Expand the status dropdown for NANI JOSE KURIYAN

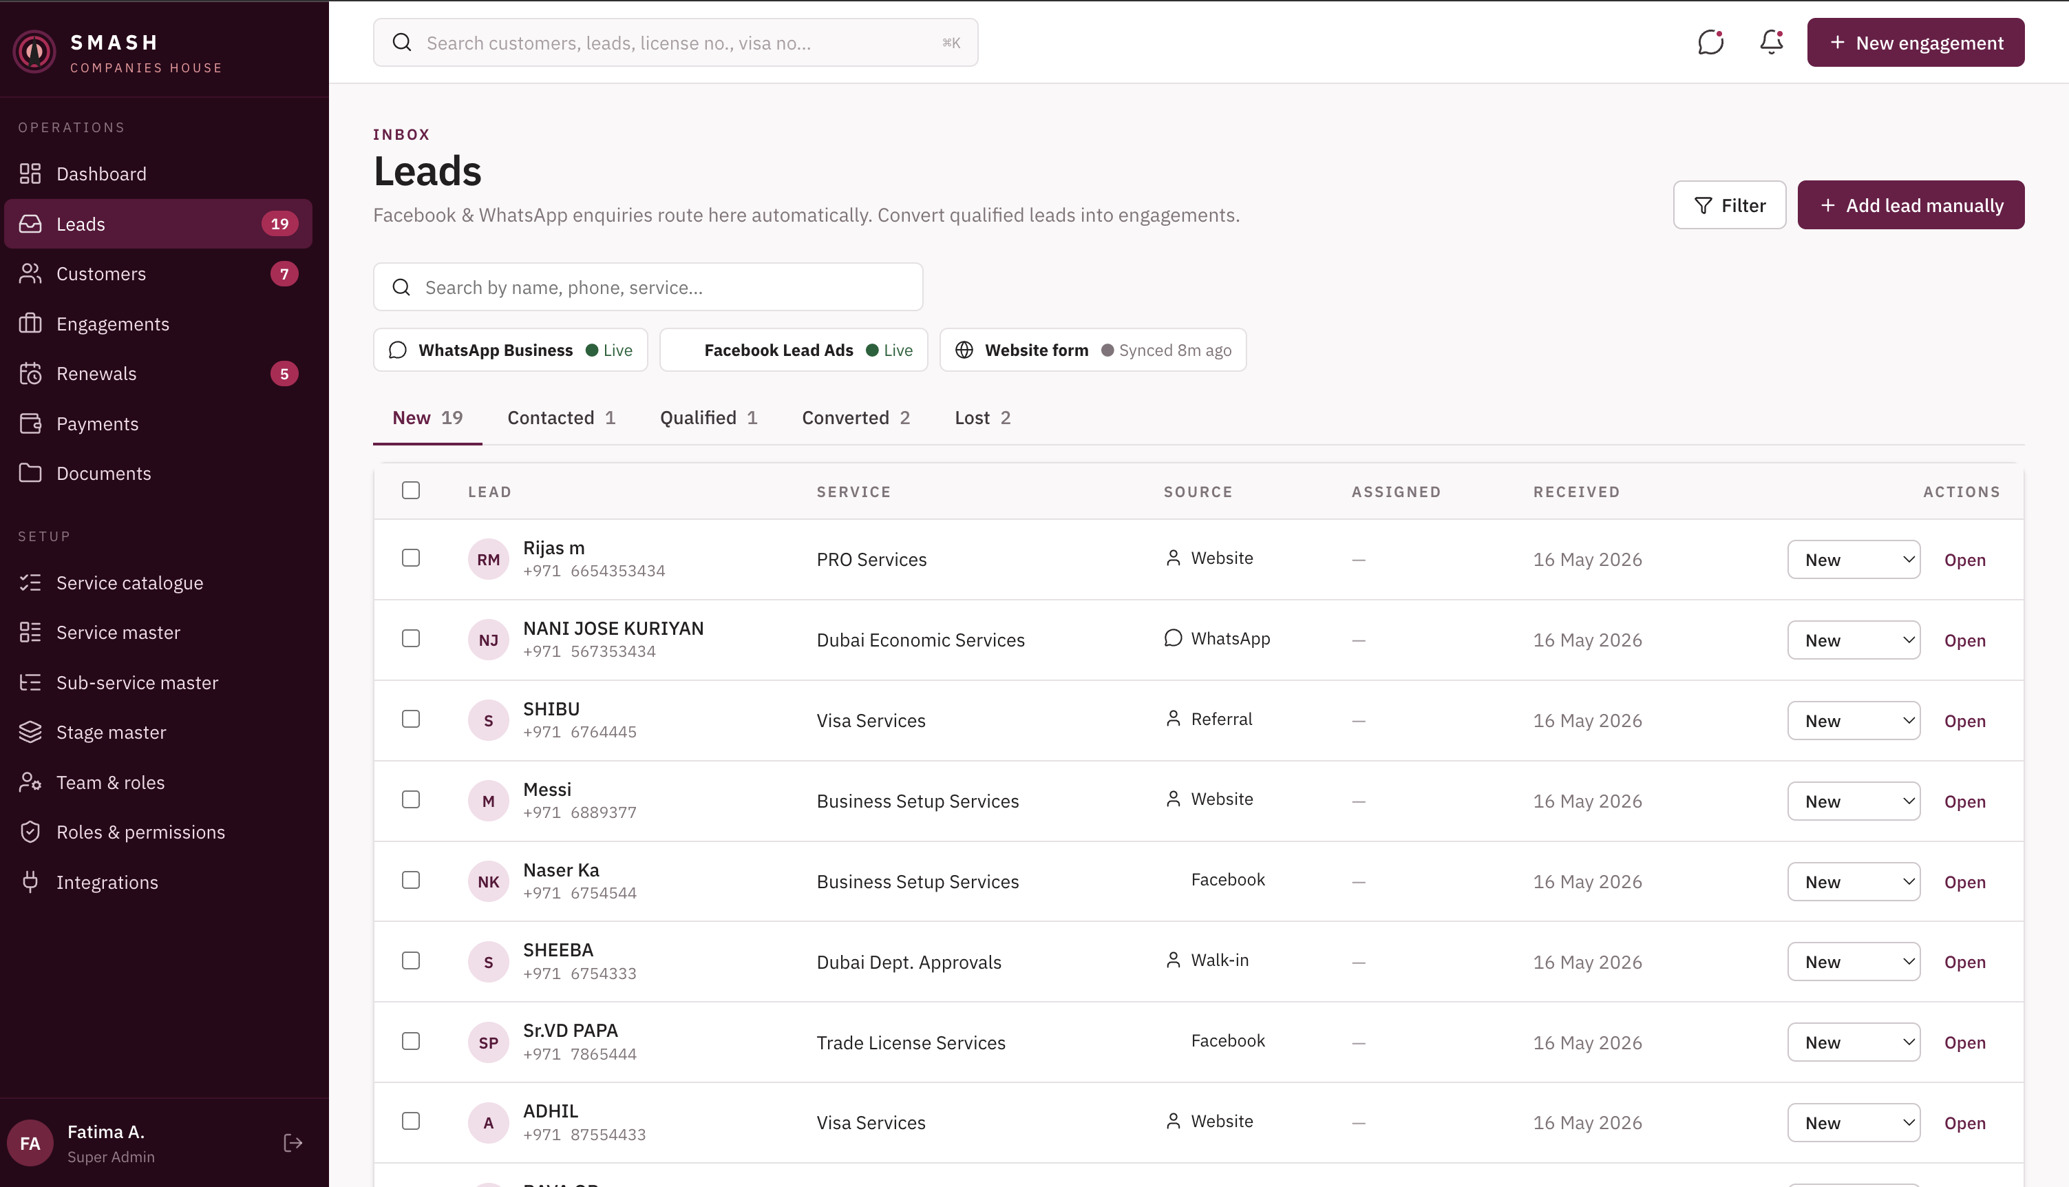(1854, 640)
